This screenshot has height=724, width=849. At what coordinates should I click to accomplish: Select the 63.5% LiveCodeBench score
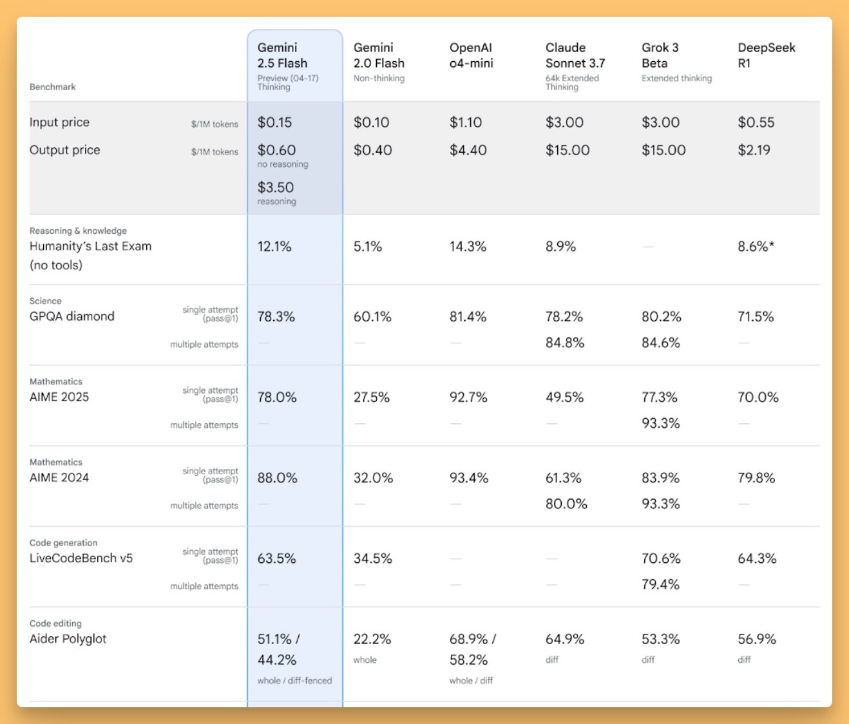coord(276,558)
